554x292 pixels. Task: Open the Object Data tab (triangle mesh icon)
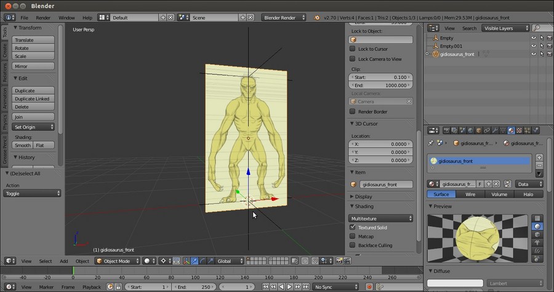click(x=503, y=131)
